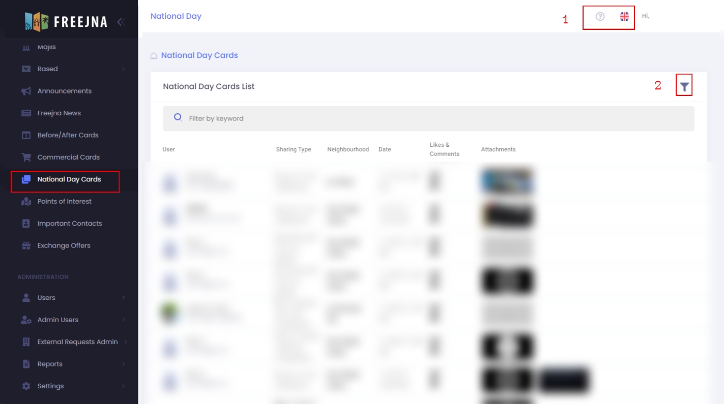
Task: Expand the Reports submenu chevron
Action: (123, 364)
